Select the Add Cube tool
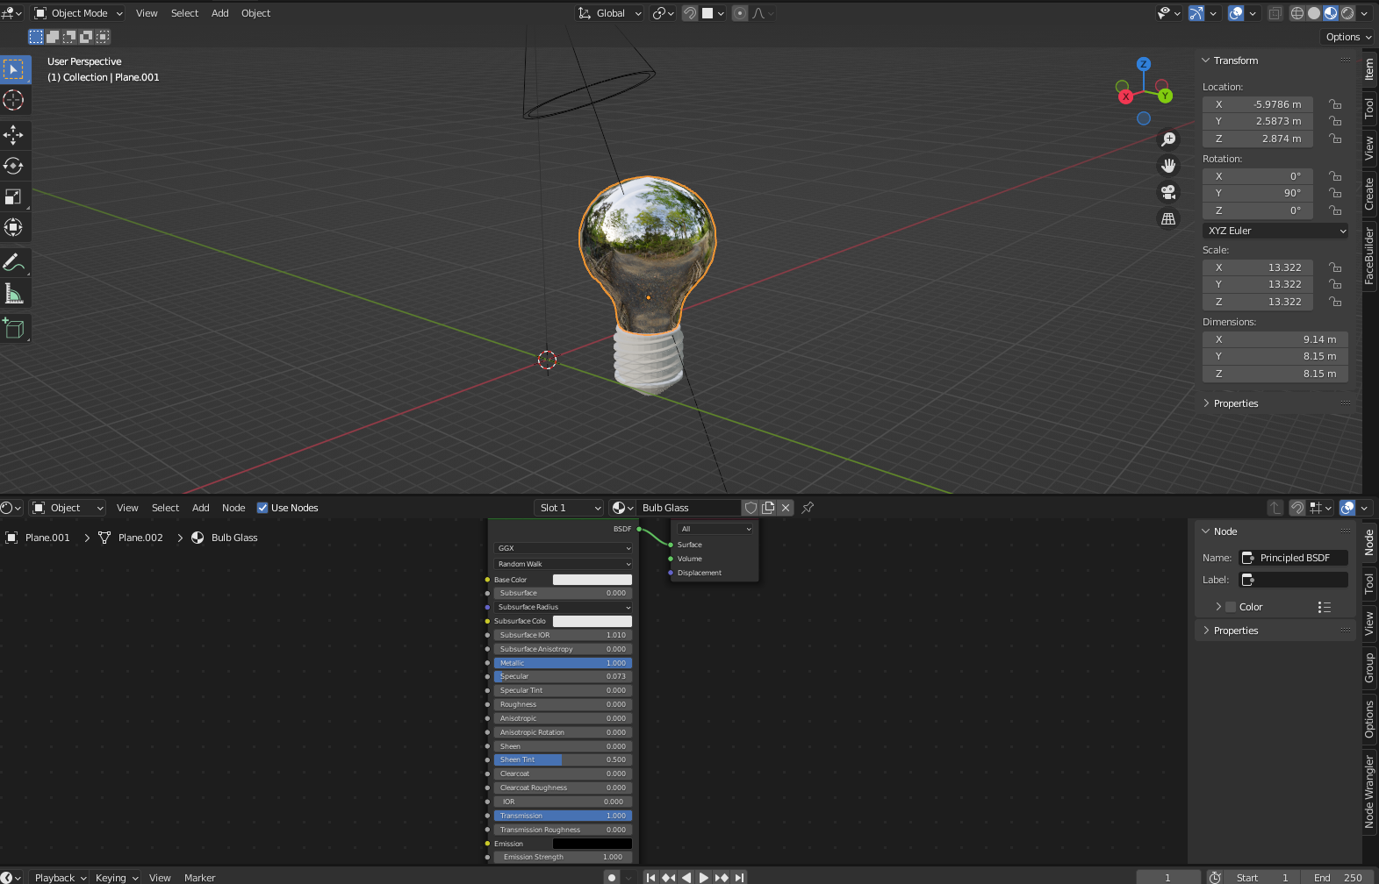 14,329
